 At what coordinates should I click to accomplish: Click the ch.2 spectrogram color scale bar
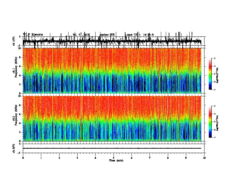pyautogui.click(x=210, y=122)
